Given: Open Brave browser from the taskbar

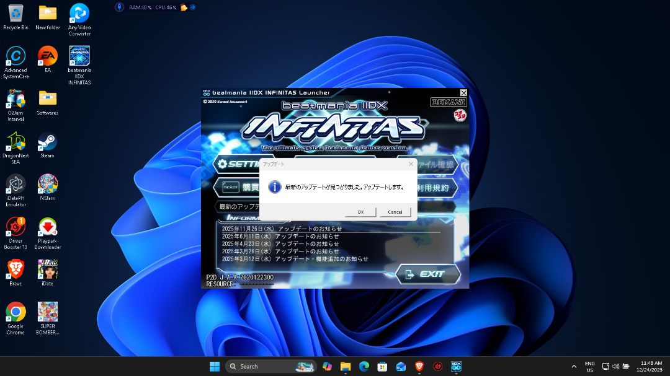Looking at the screenshot, I should point(419,366).
